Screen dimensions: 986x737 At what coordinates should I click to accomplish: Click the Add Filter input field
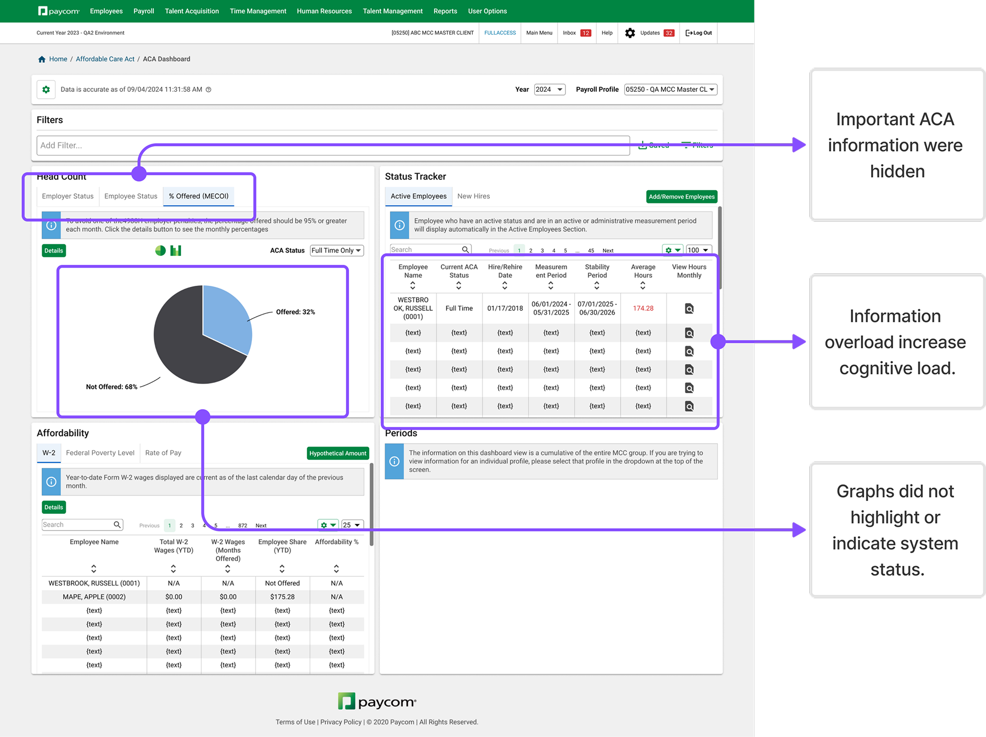[333, 145]
